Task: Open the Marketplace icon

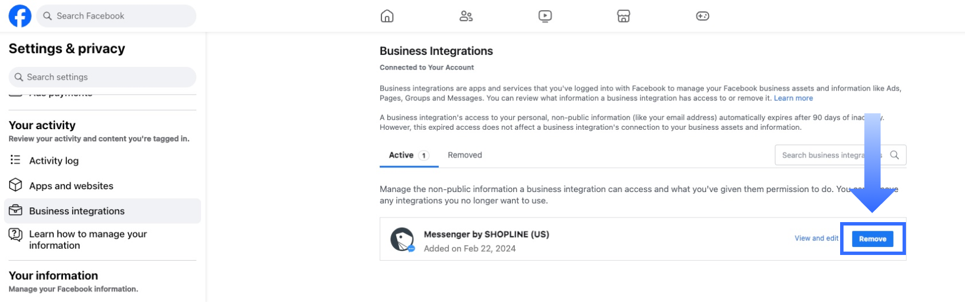Action: point(623,16)
